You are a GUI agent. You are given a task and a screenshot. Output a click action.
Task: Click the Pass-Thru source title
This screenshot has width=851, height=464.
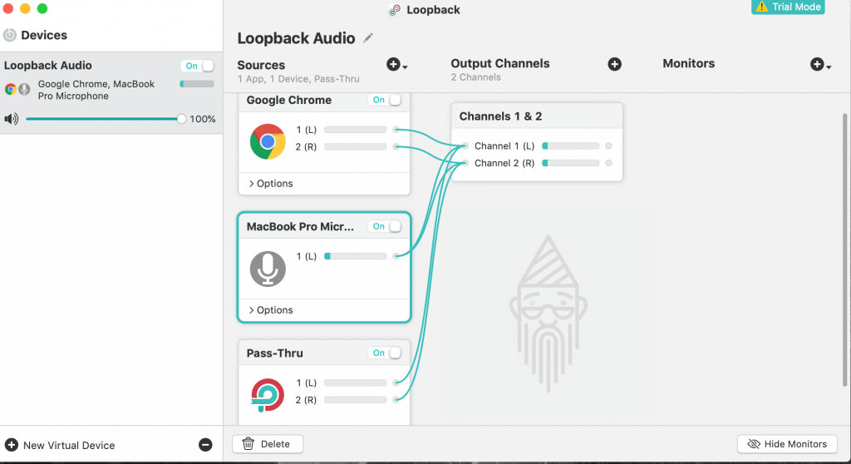pos(274,353)
